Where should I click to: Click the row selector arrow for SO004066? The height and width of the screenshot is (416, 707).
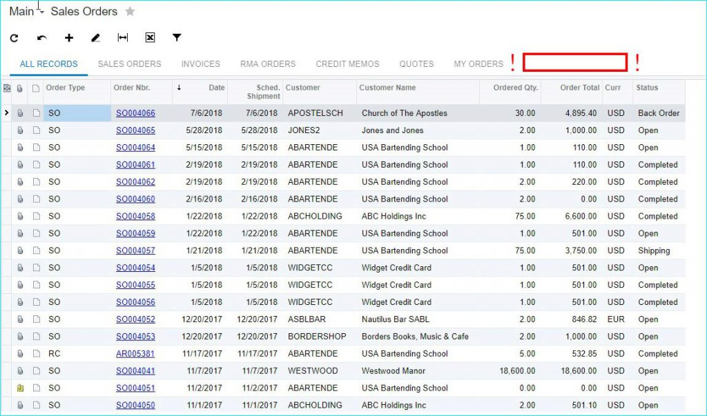point(6,112)
